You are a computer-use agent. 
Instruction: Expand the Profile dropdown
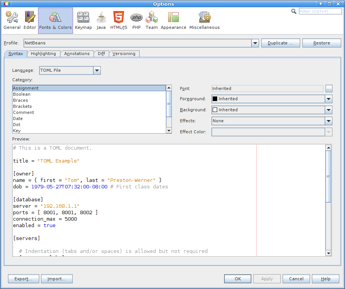[255, 43]
